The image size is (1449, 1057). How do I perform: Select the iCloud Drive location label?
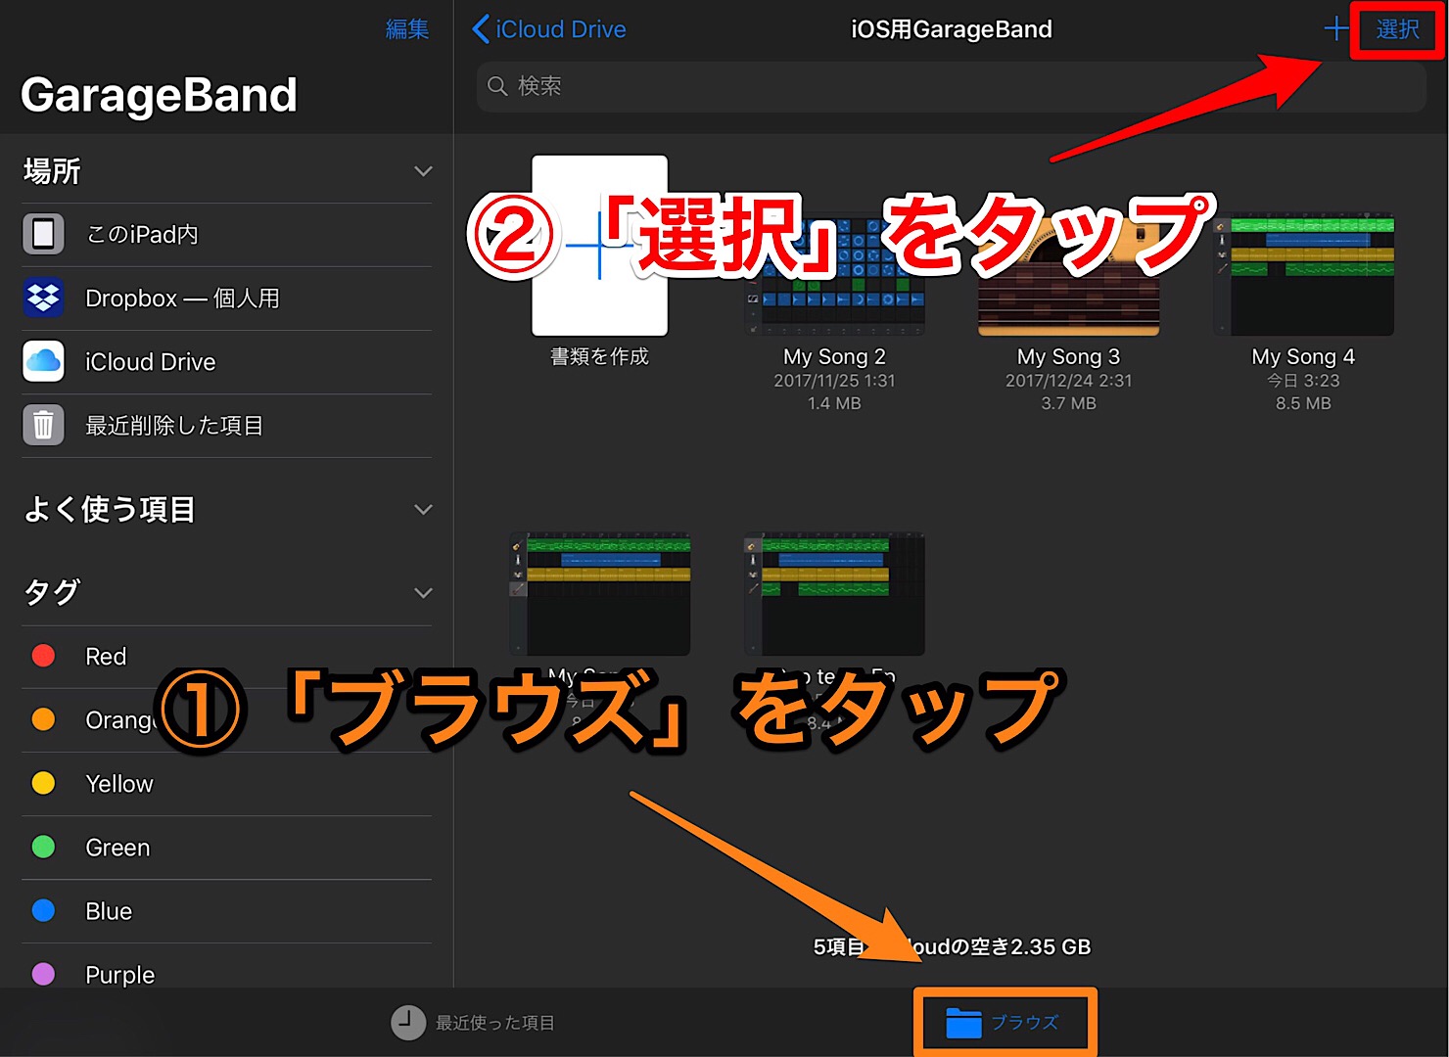click(150, 361)
